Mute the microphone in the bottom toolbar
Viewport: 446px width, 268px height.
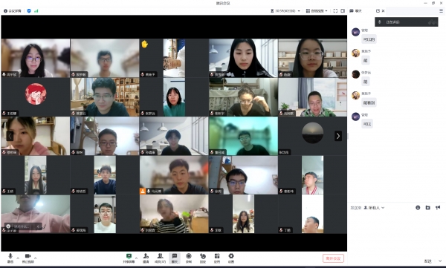[x=10, y=258]
